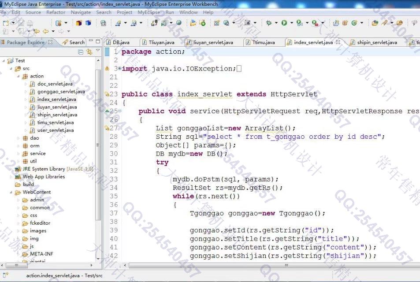Open the Window menu
Image resolution: width=420 pixels, height=282 pixels.
pyautogui.click(x=188, y=12)
